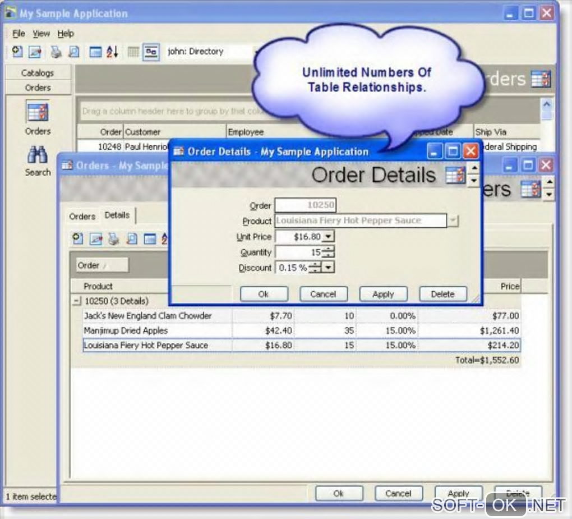Click the Order grouping column chip
Viewport: 572px width, 519px height.
click(102, 265)
